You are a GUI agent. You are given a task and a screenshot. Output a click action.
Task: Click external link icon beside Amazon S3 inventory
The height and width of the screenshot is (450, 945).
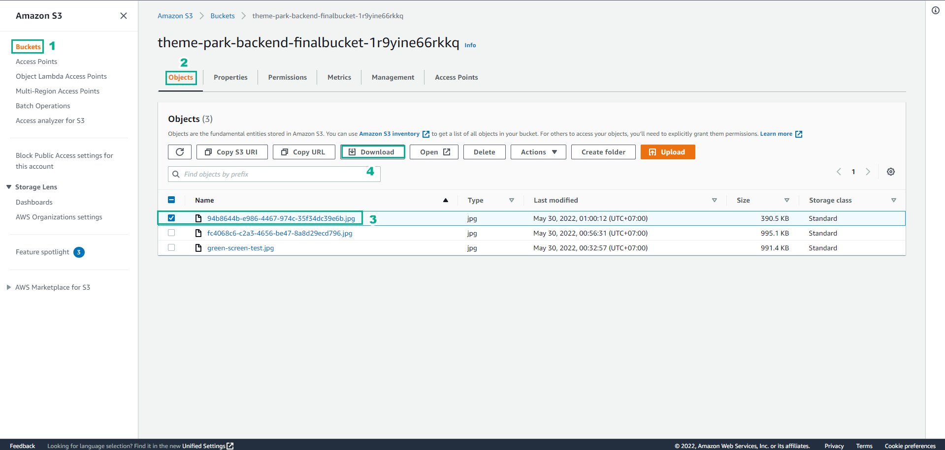(426, 134)
